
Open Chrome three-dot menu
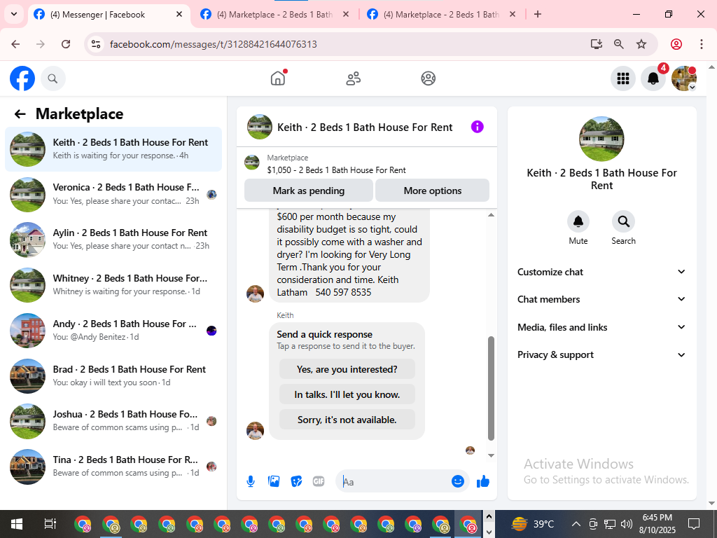(702, 44)
